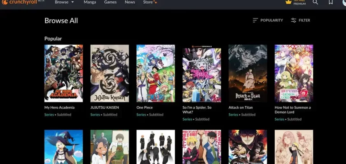346x164 pixels.
Task: Open the Naruto sketch-style poster
Action: (294, 147)
